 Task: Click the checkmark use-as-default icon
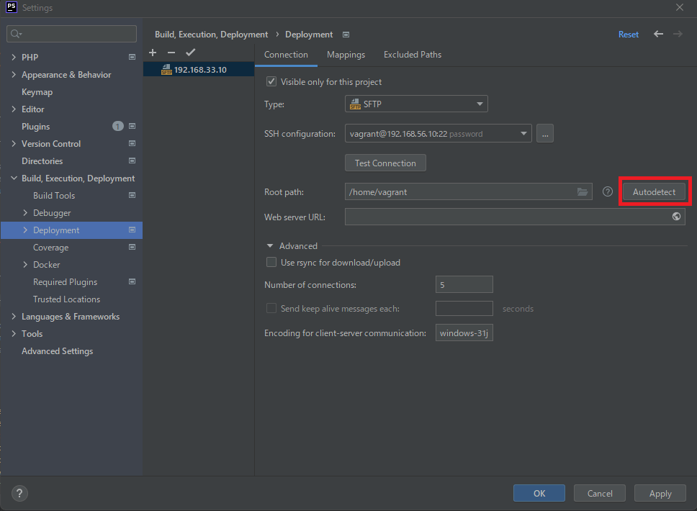[190, 53]
